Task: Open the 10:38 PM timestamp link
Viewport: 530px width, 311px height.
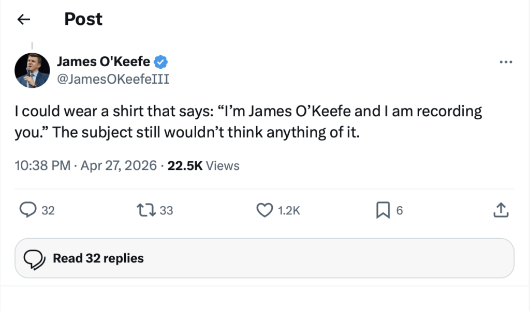Action: coord(43,166)
